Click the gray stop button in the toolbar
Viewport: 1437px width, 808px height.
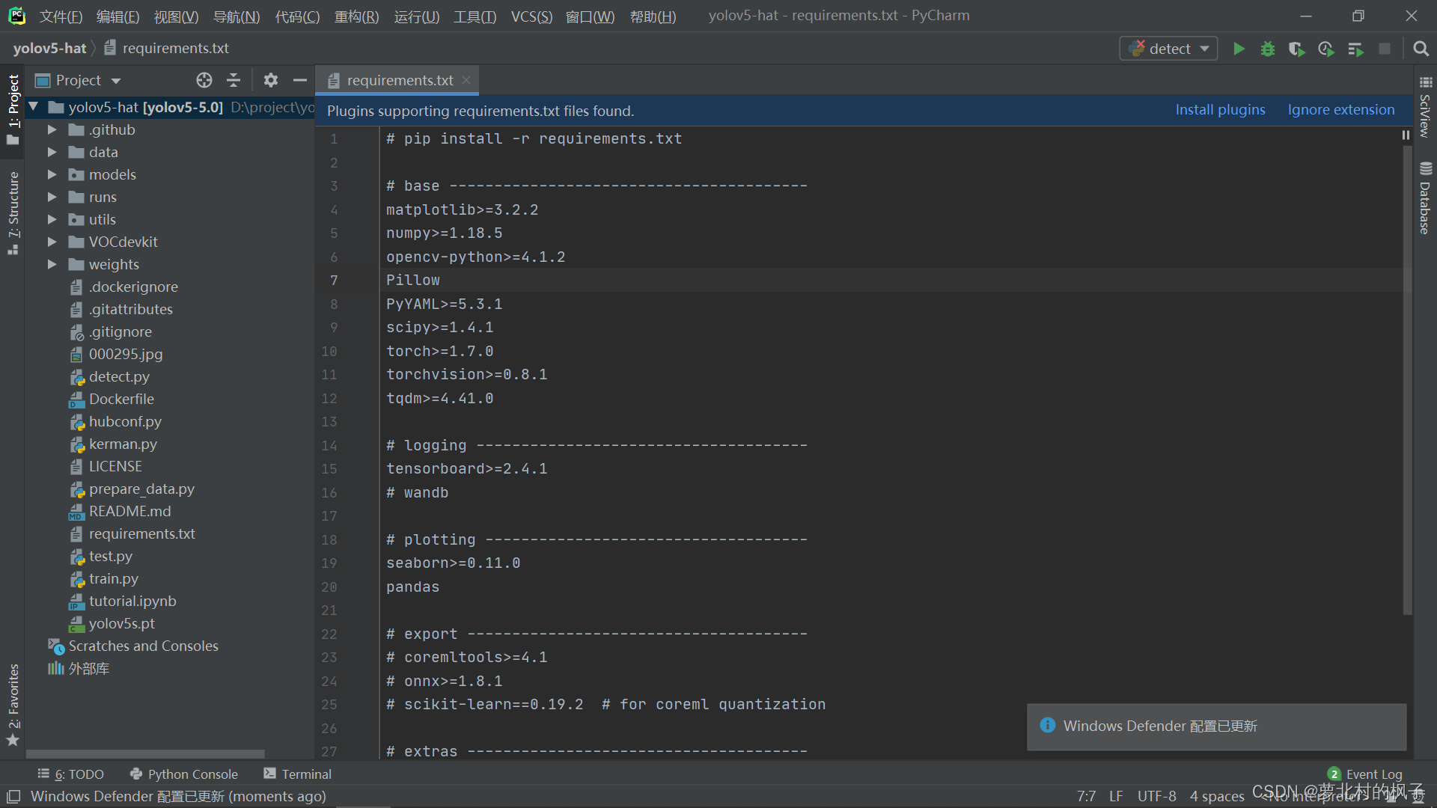pyautogui.click(x=1385, y=49)
